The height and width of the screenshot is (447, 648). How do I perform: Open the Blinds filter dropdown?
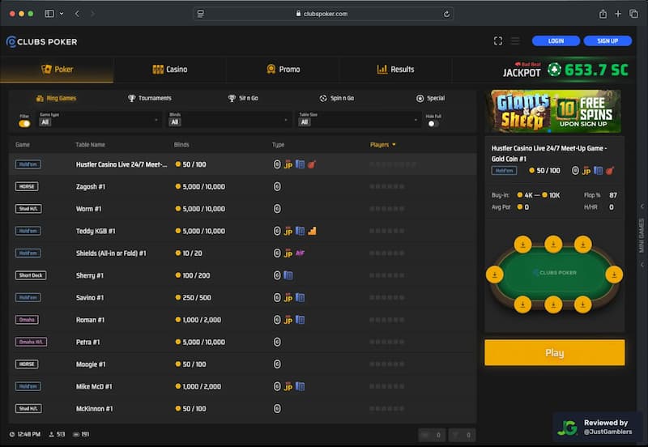(x=229, y=120)
